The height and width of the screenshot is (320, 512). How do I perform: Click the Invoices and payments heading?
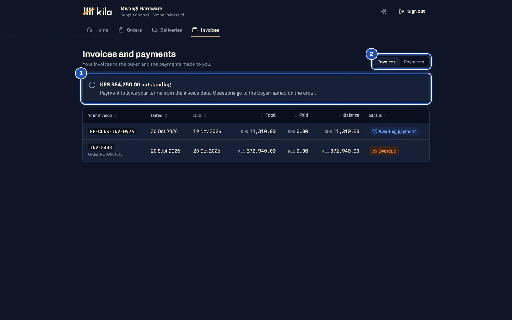[x=129, y=54]
